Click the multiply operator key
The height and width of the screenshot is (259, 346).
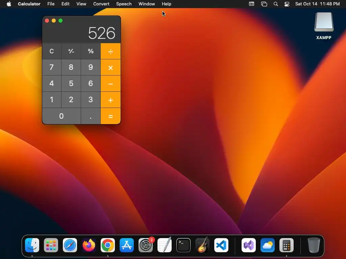click(110, 67)
